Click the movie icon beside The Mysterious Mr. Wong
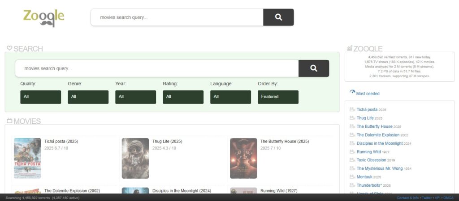Image resolution: width=459 pixels, height=201 pixels. click(352, 168)
